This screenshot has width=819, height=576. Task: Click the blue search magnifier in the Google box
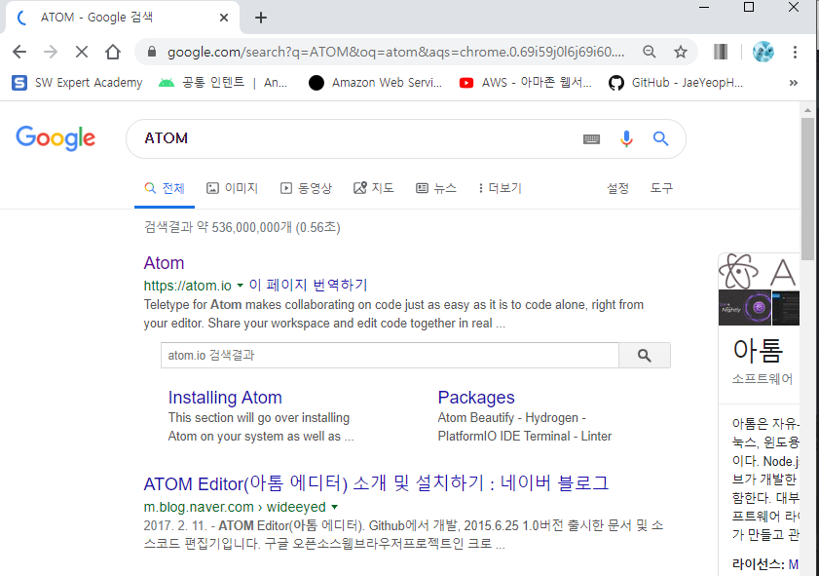point(660,138)
